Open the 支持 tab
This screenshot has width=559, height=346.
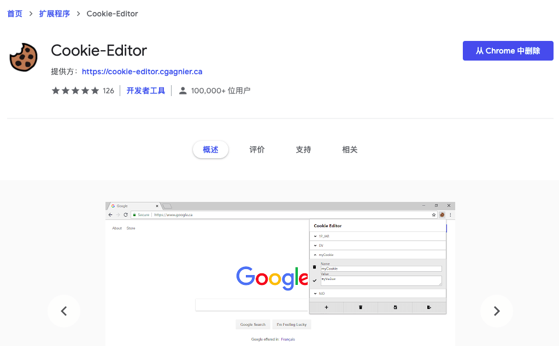click(x=303, y=150)
